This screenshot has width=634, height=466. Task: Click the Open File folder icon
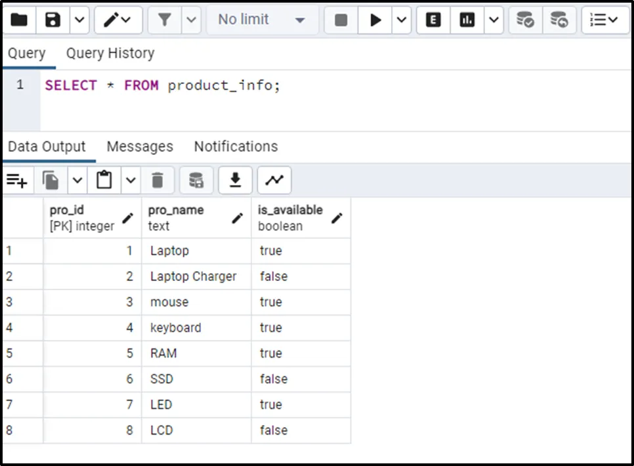coord(19,20)
